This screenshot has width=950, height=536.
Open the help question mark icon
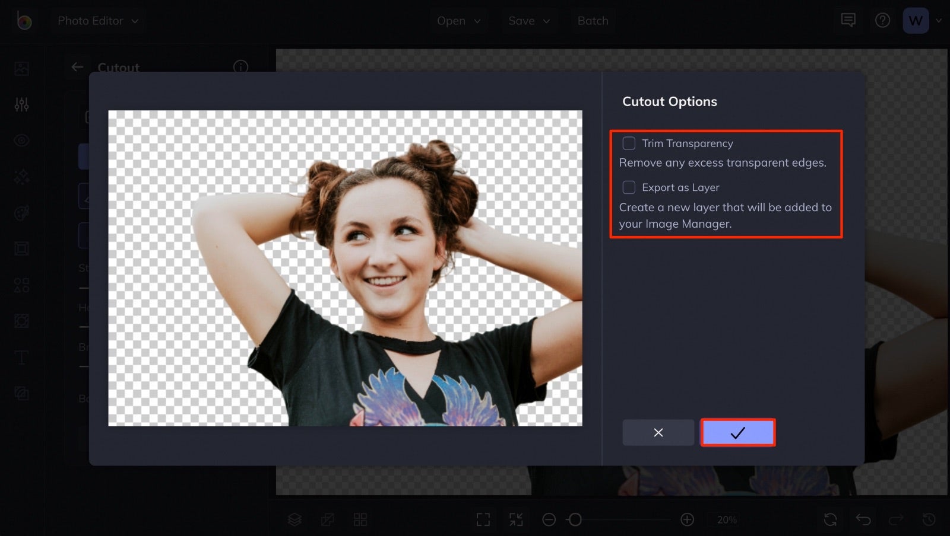tap(882, 20)
